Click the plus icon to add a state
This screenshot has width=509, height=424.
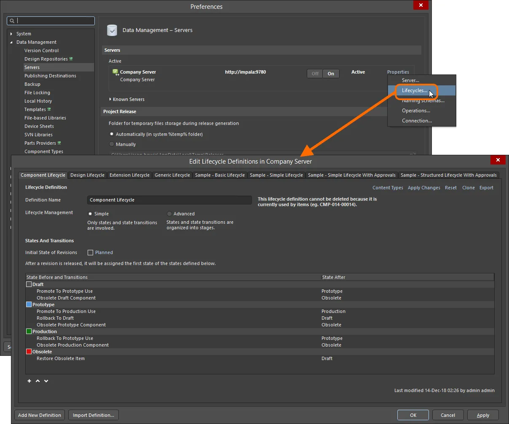[x=29, y=381]
